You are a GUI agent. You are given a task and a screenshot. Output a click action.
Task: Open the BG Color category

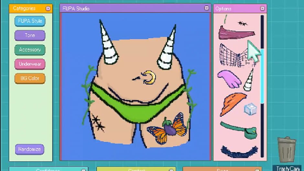(x=30, y=78)
